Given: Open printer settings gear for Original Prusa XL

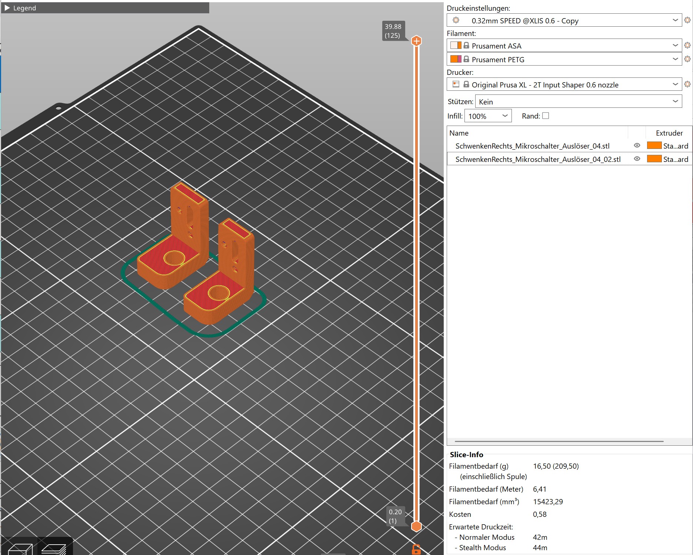Looking at the screenshot, I should click(x=687, y=84).
